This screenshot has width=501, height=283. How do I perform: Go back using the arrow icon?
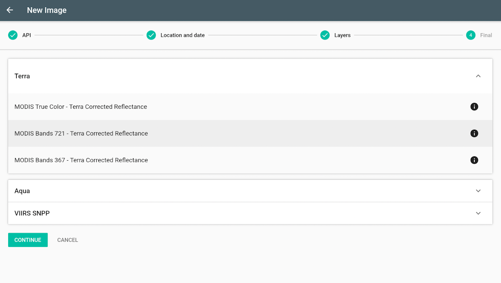click(10, 10)
